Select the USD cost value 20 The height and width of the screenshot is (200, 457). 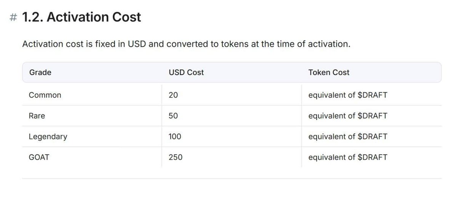(x=173, y=95)
